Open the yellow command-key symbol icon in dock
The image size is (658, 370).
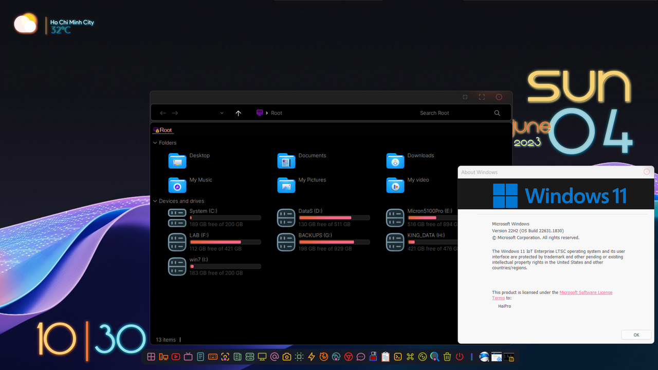click(410, 357)
